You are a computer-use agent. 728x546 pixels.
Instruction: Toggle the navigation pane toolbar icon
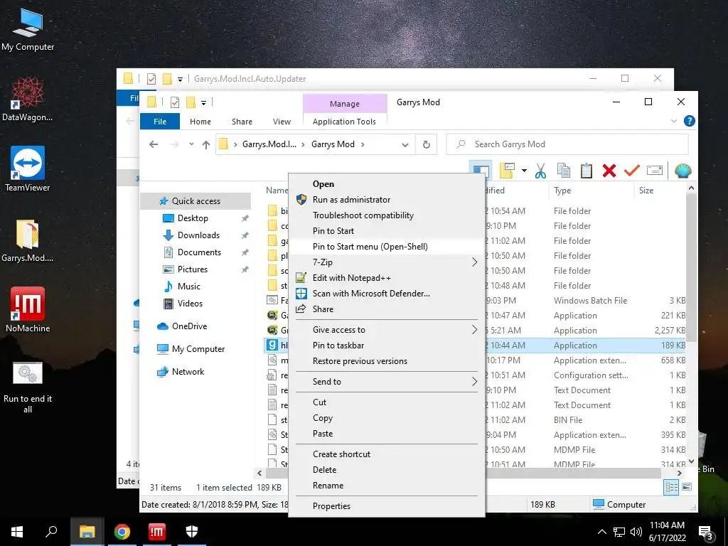481,170
